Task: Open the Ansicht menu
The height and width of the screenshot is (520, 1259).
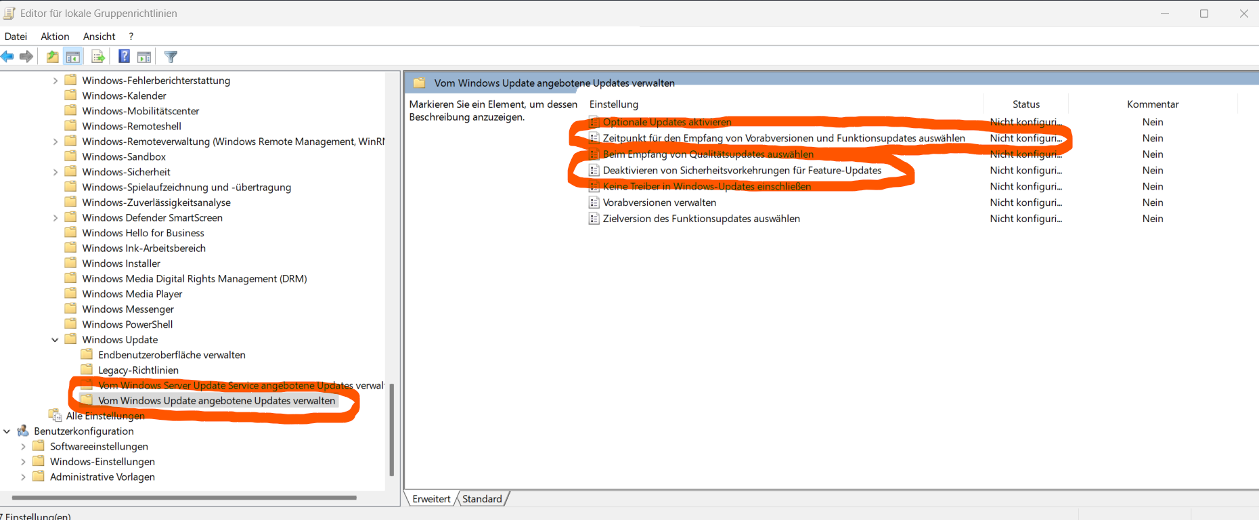Action: coord(99,37)
